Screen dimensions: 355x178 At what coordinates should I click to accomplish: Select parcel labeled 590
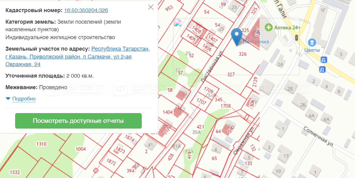[231, 130]
